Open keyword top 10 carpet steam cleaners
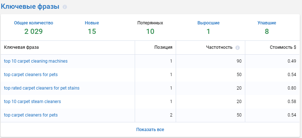The height and width of the screenshot is (138, 302). tap(32, 102)
